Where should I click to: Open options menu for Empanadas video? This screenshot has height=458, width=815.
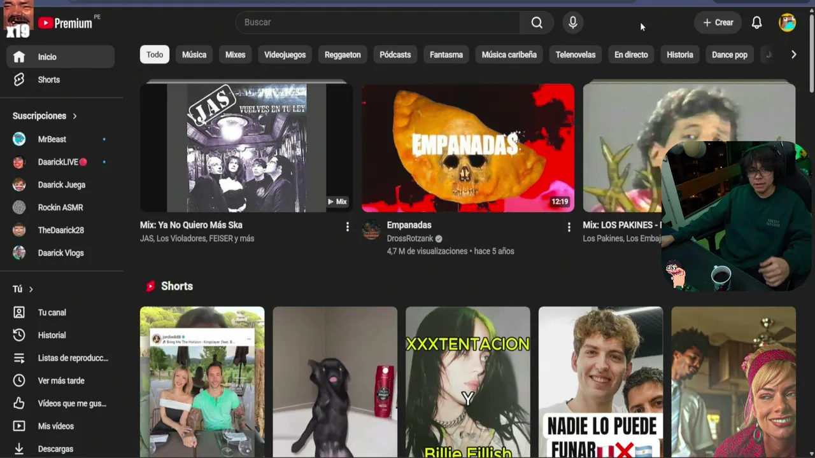click(569, 226)
